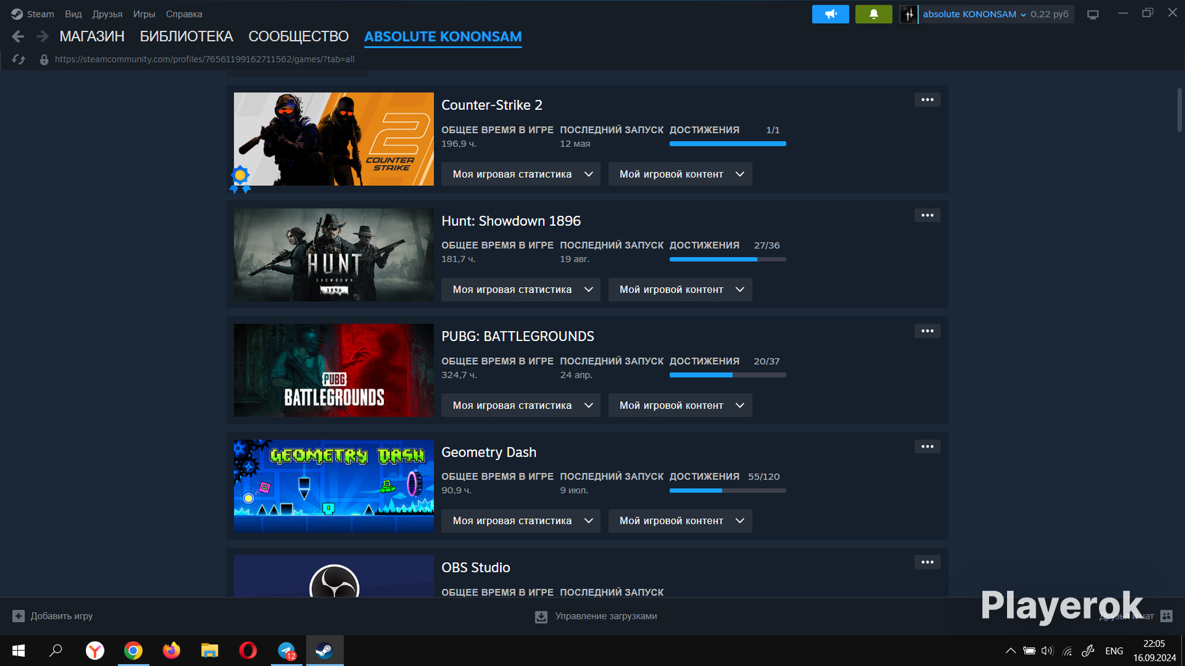Open the ABSOLUTE KONONSAM profile tab
This screenshot has height=666, width=1185.
tap(443, 37)
